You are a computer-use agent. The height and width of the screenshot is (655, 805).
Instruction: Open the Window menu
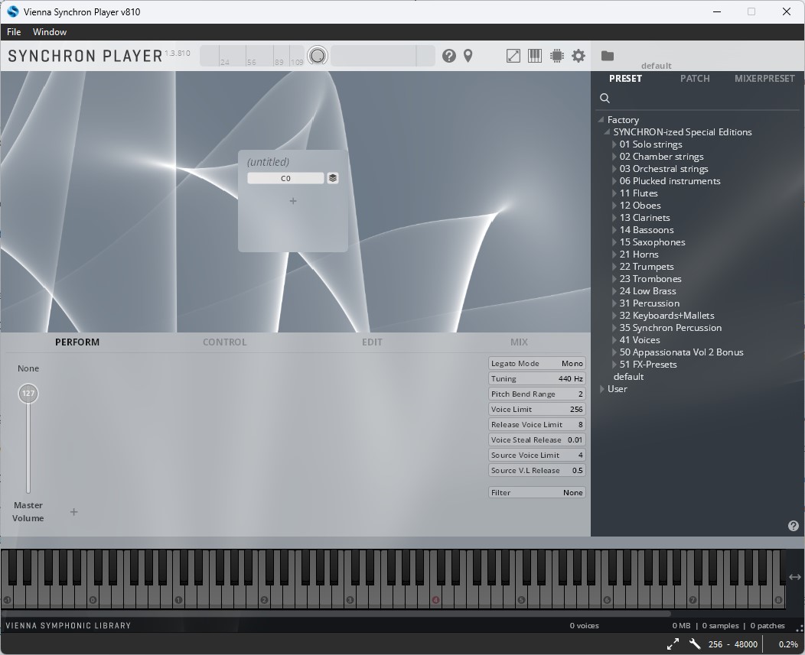click(x=50, y=32)
